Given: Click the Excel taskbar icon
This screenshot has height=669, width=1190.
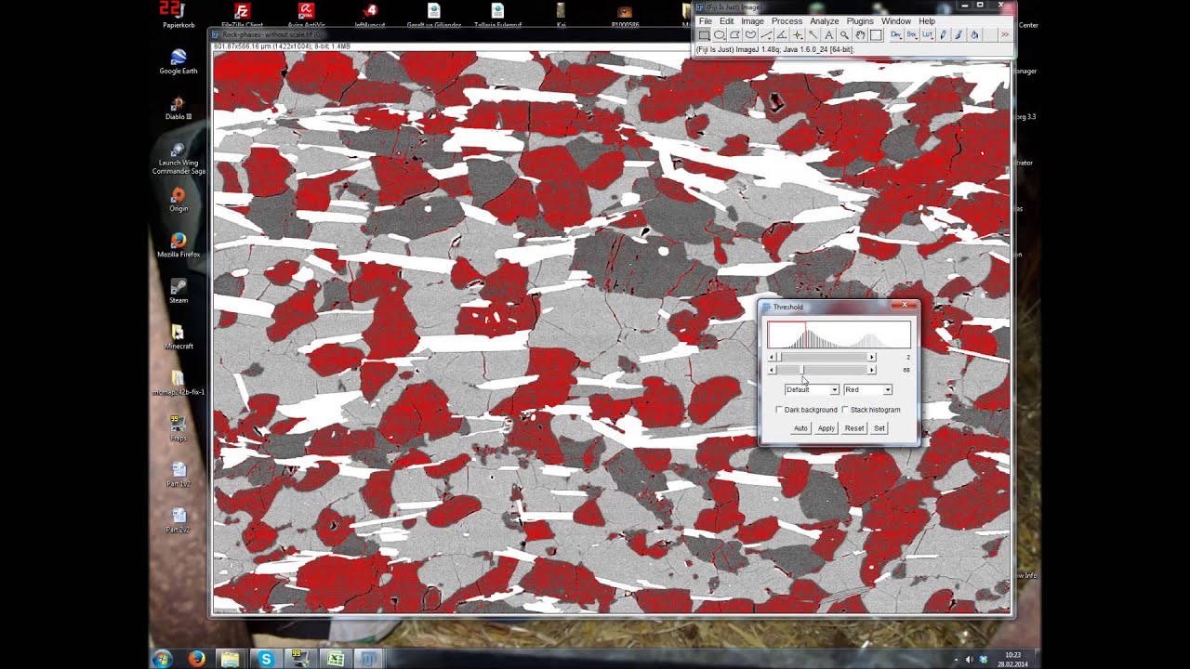Looking at the screenshot, I should (336, 659).
